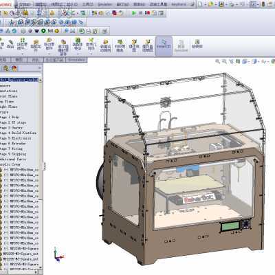Switch to the Simulation ribbon tab
275x275 pixels.
(76, 60)
